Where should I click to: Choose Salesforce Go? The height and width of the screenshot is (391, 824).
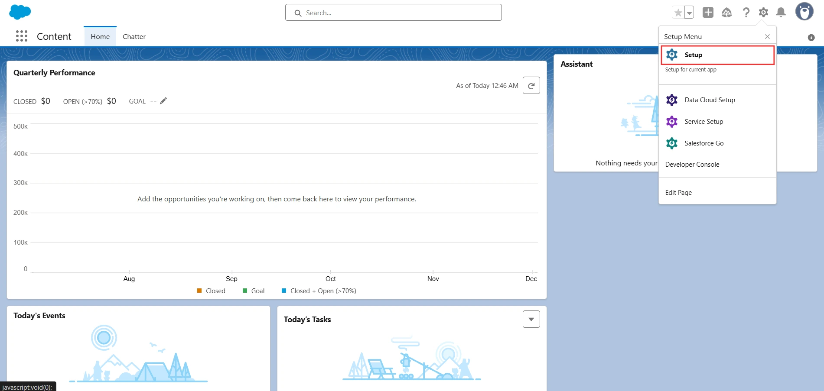pos(717,143)
